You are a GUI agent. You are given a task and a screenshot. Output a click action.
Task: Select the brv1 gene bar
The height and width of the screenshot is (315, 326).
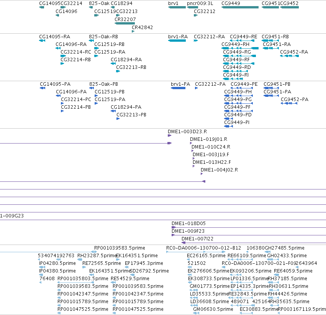177,7
